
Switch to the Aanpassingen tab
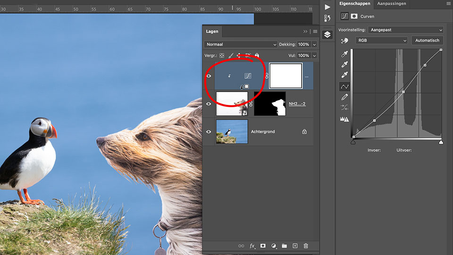click(391, 4)
